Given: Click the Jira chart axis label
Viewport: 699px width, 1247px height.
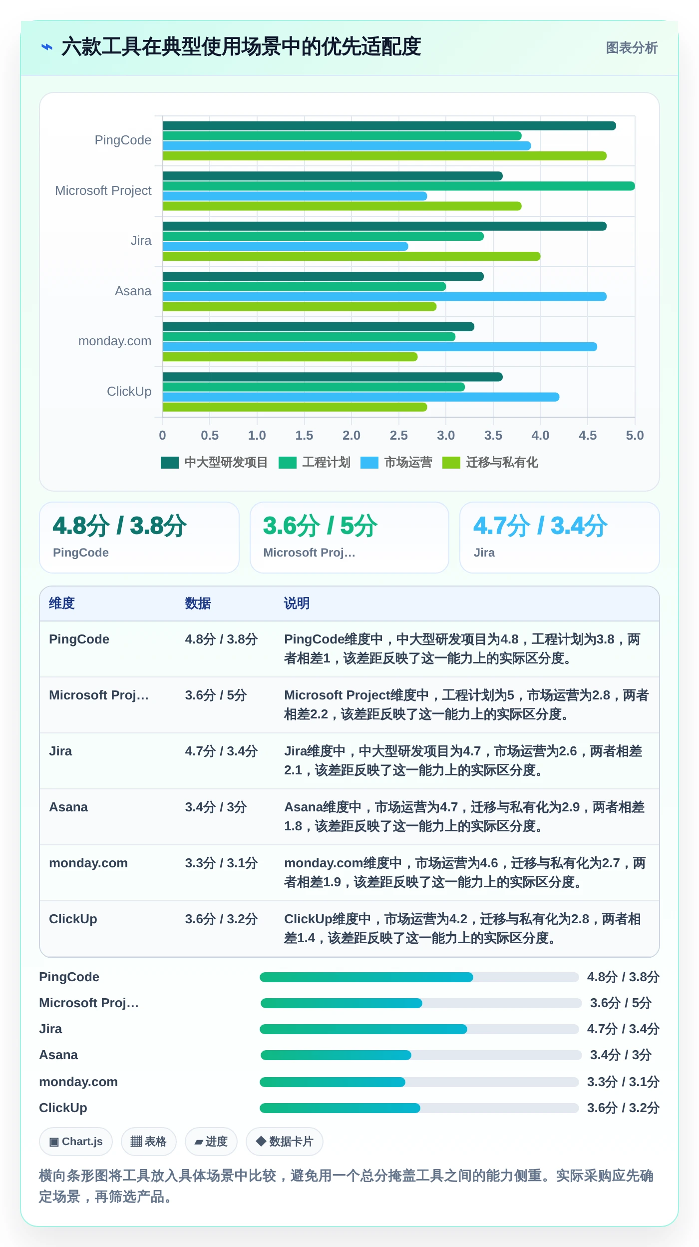Looking at the screenshot, I should (141, 241).
